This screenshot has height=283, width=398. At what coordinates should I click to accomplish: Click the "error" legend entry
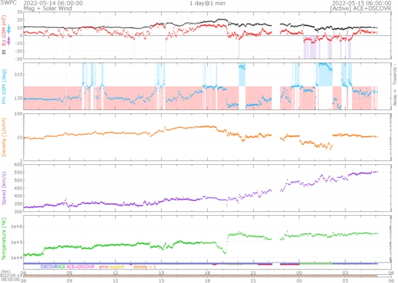[104, 267]
